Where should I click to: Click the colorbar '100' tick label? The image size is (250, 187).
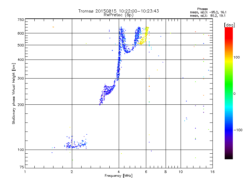pyautogui.click(x=237, y=57)
